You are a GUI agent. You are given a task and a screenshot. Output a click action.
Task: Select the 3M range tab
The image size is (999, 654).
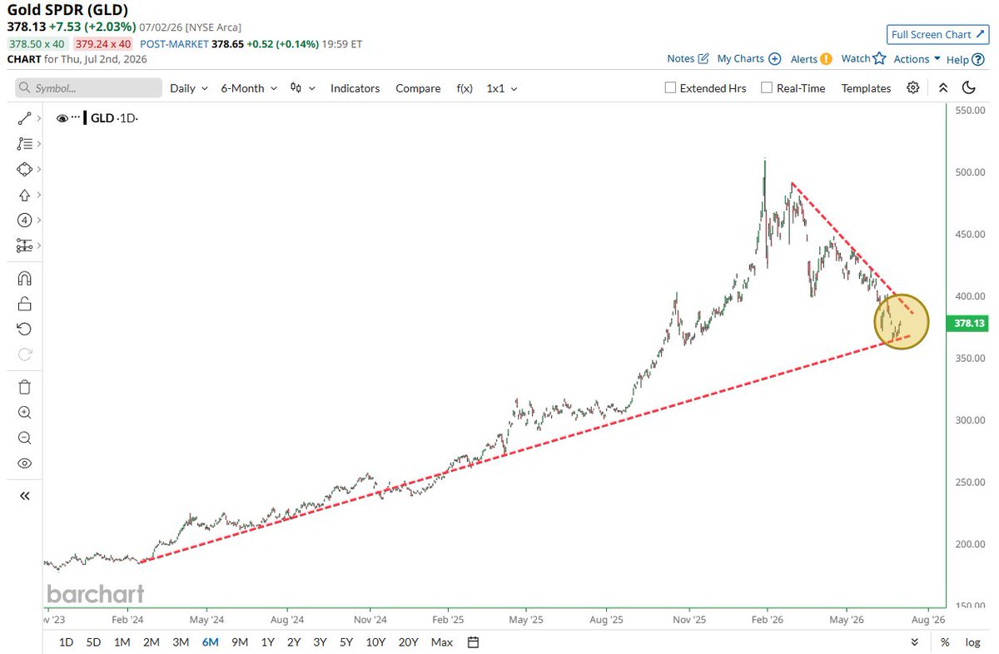click(180, 642)
